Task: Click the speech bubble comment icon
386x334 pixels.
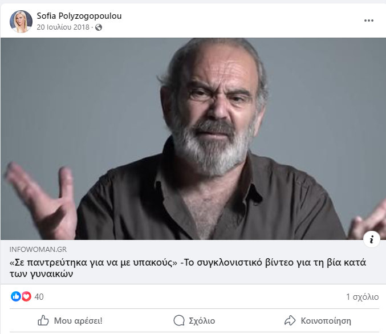Action: click(178, 320)
